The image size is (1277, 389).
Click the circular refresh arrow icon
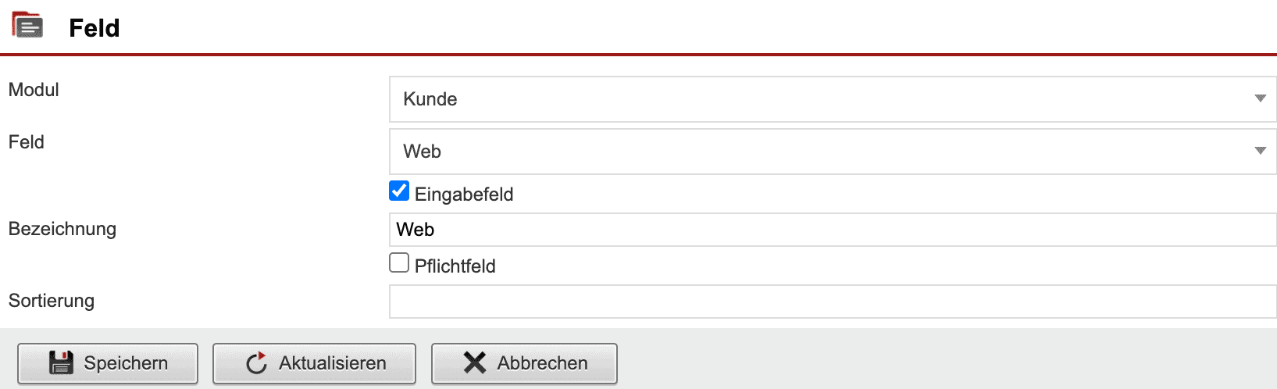click(x=256, y=363)
